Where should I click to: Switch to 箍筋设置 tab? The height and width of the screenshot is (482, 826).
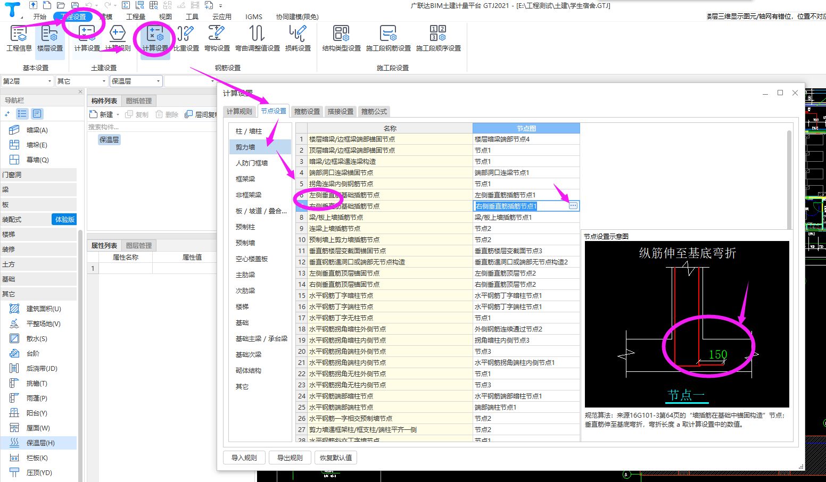click(x=307, y=111)
